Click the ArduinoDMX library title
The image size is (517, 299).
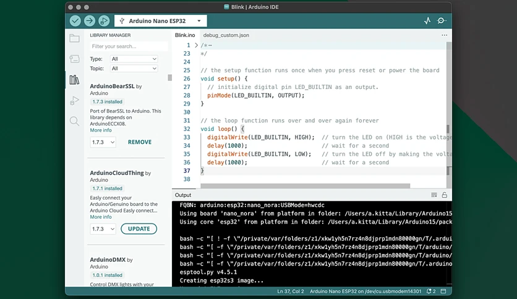108,259
